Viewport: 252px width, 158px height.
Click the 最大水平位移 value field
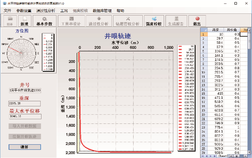(x=24, y=116)
